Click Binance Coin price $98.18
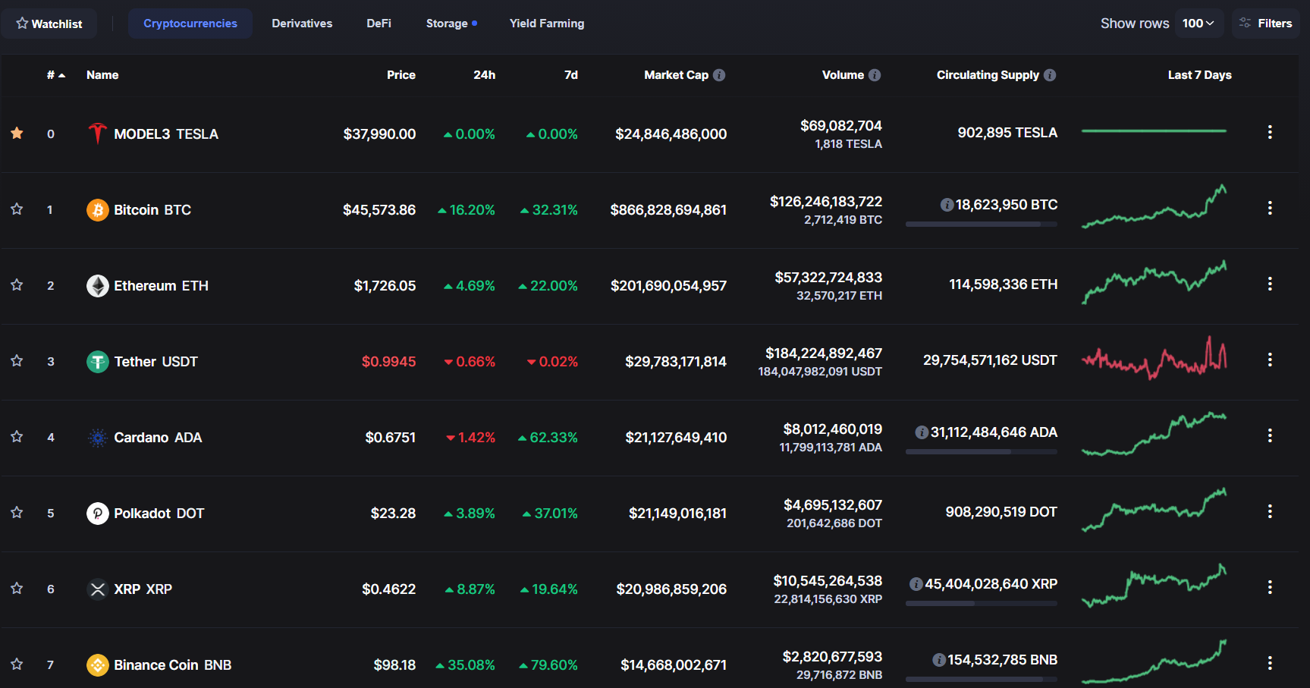1310x688 pixels. click(394, 664)
